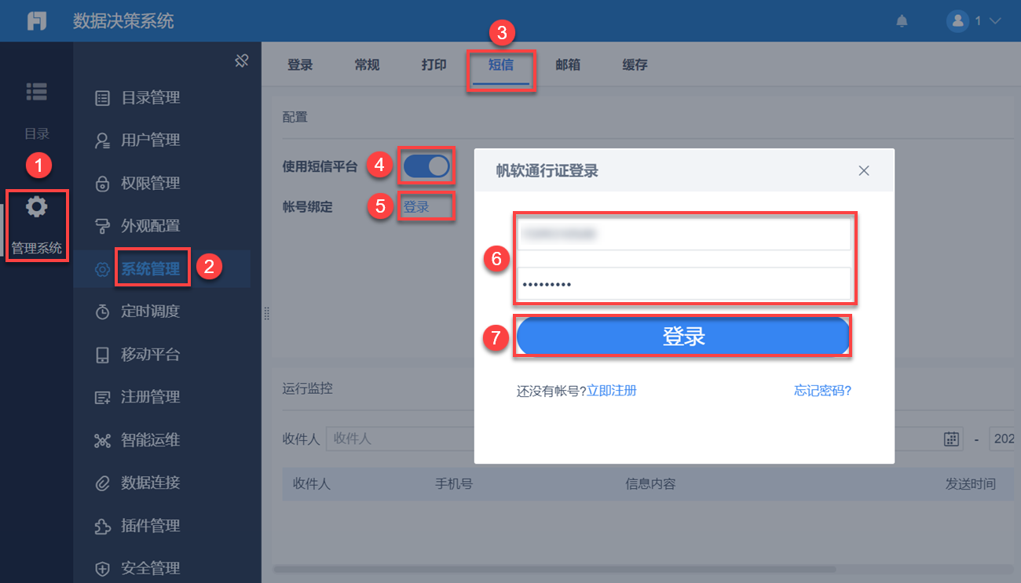Click the account username input field
This screenshot has width=1021, height=583.
coord(683,234)
